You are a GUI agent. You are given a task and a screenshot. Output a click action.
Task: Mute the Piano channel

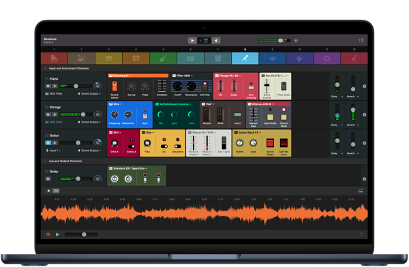pyautogui.click(x=48, y=86)
